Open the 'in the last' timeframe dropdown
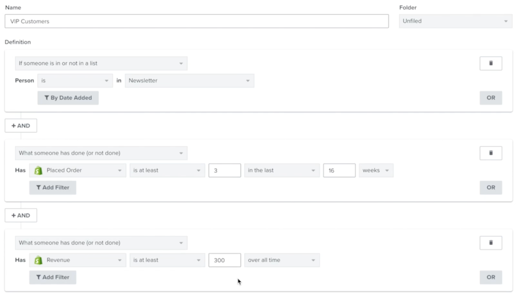519x296 pixels. point(282,171)
